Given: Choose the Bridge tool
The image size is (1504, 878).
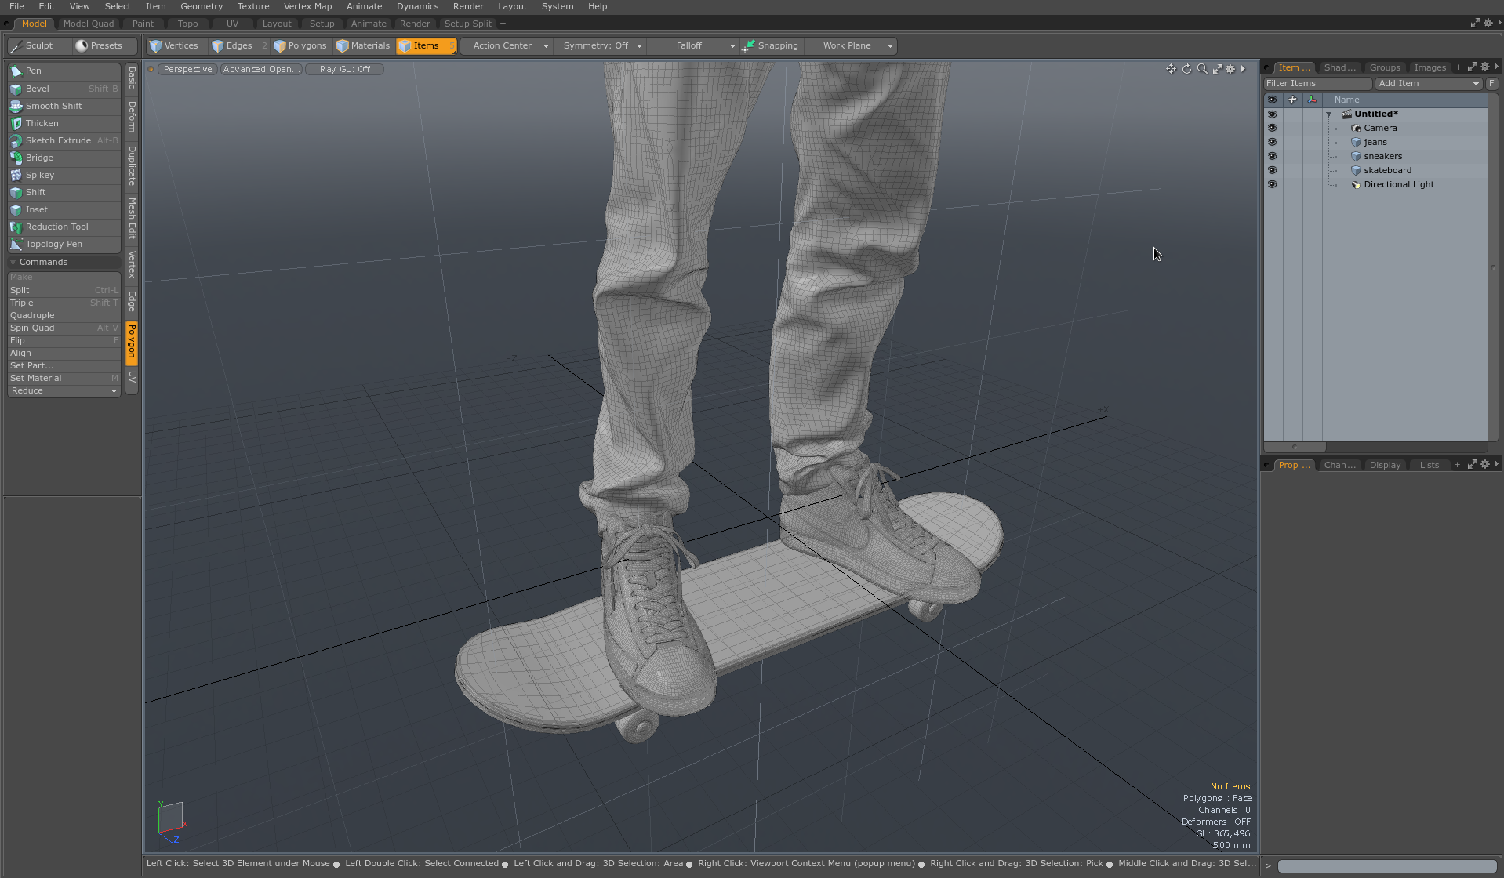Looking at the screenshot, I should [39, 158].
